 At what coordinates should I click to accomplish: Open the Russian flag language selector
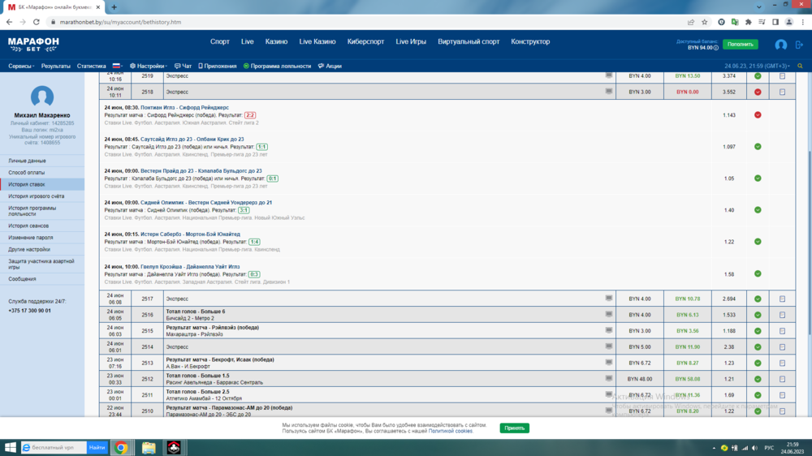pyautogui.click(x=116, y=66)
